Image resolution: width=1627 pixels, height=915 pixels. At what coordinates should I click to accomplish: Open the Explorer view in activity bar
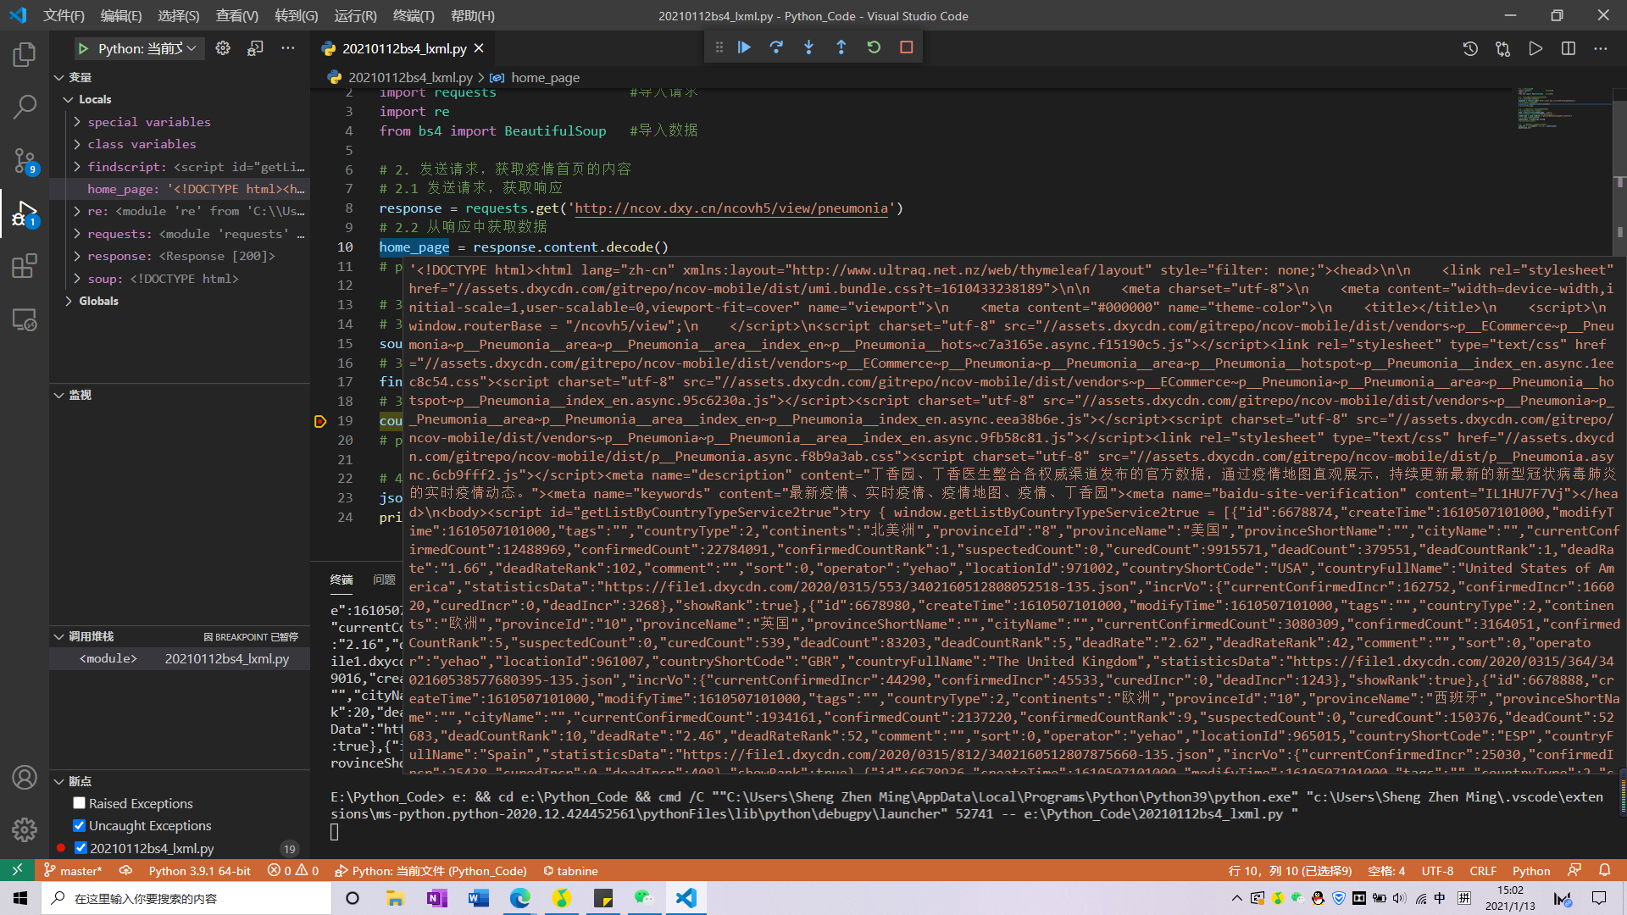click(25, 55)
